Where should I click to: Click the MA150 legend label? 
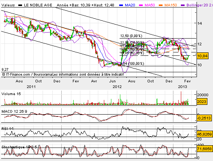171,5
